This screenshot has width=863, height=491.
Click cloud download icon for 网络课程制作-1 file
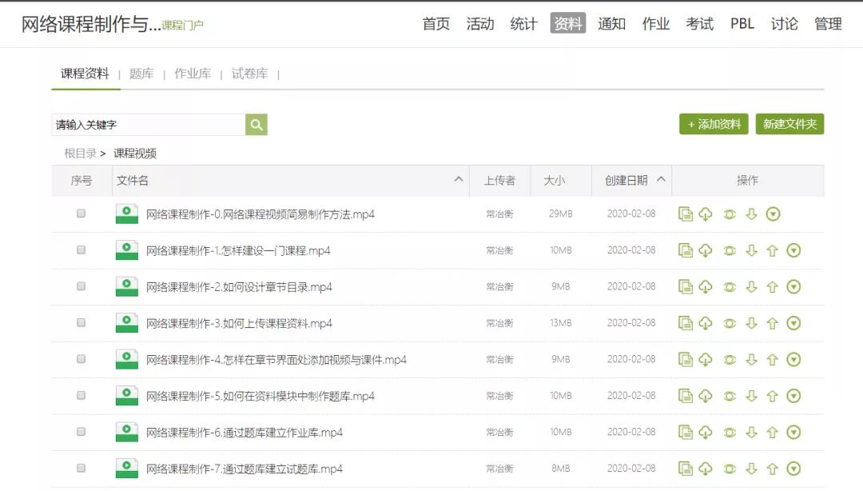click(706, 250)
